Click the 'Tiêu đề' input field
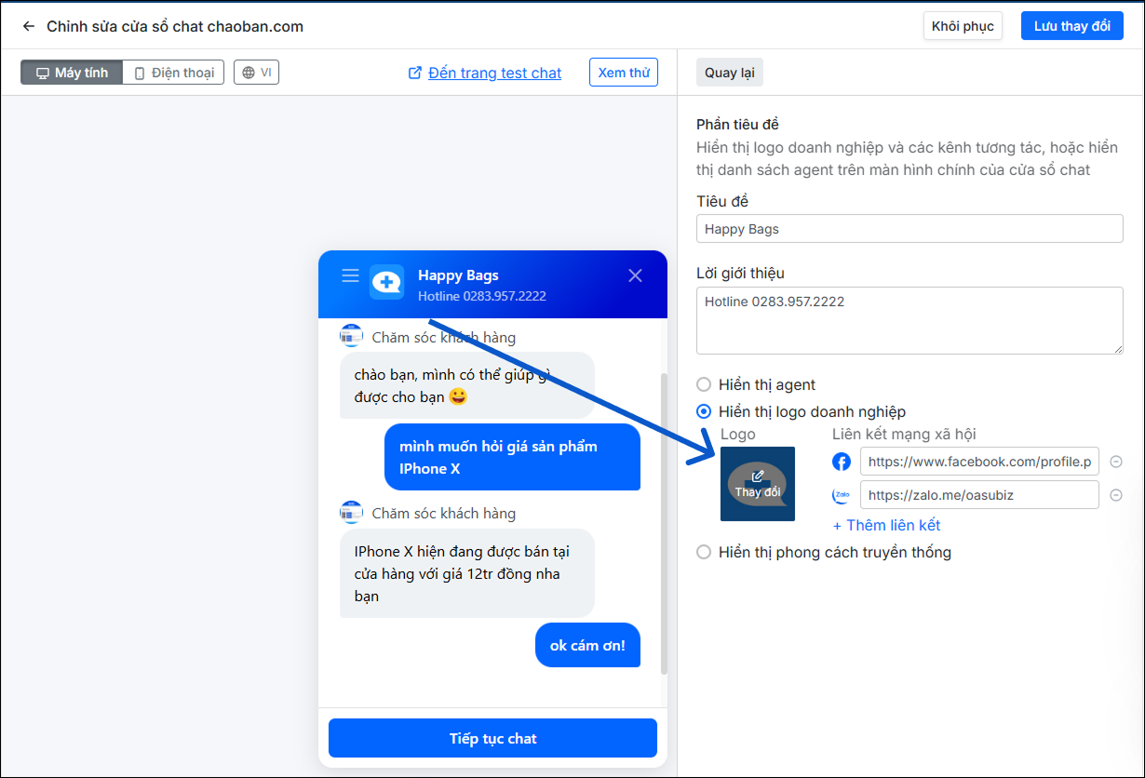This screenshot has height=778, width=1145. (909, 229)
